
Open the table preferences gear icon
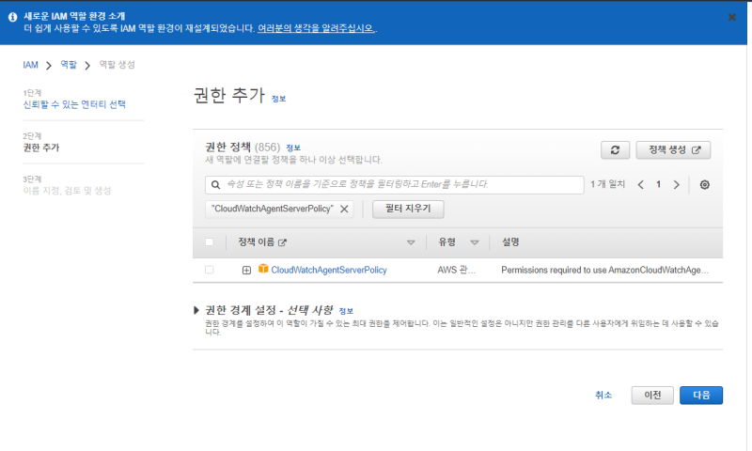pyautogui.click(x=704, y=185)
